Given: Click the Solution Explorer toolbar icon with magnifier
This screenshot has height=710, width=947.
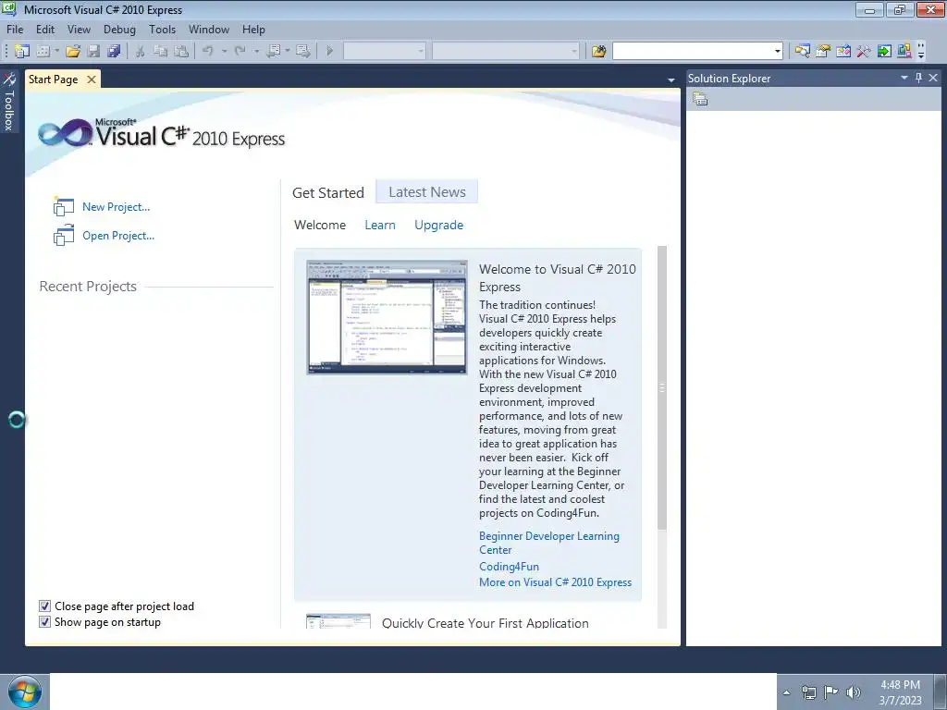Looking at the screenshot, I should point(802,52).
